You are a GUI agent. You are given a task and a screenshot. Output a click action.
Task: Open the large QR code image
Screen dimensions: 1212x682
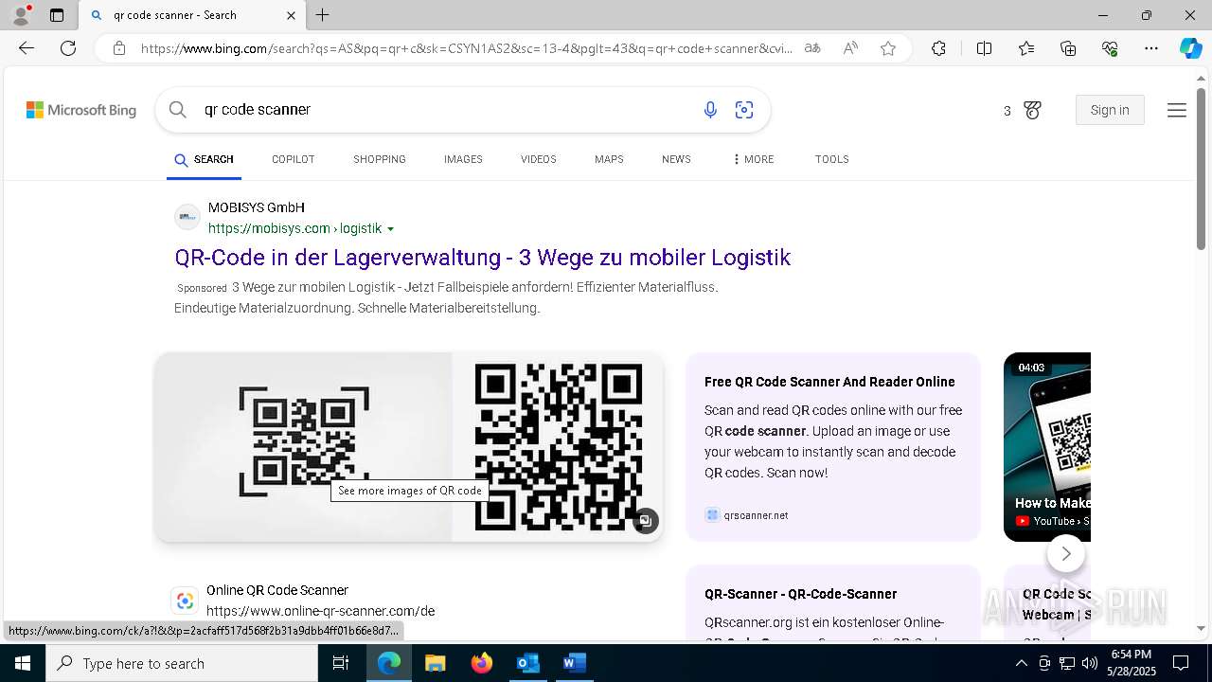pos(558,447)
